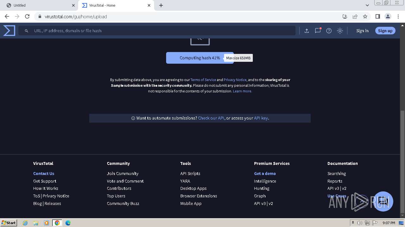Click the taskbar clock 9:07 PM
The image size is (405, 227).
click(x=389, y=223)
